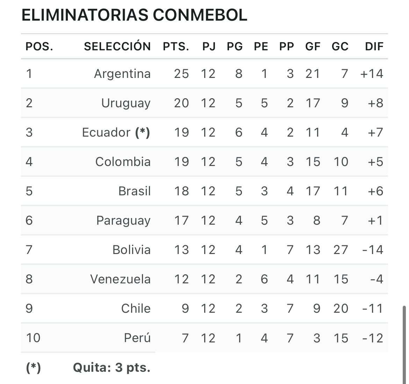Click the GF column header

pos(313,46)
